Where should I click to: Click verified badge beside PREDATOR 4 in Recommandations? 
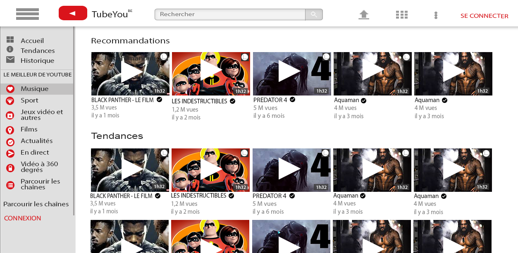click(292, 100)
